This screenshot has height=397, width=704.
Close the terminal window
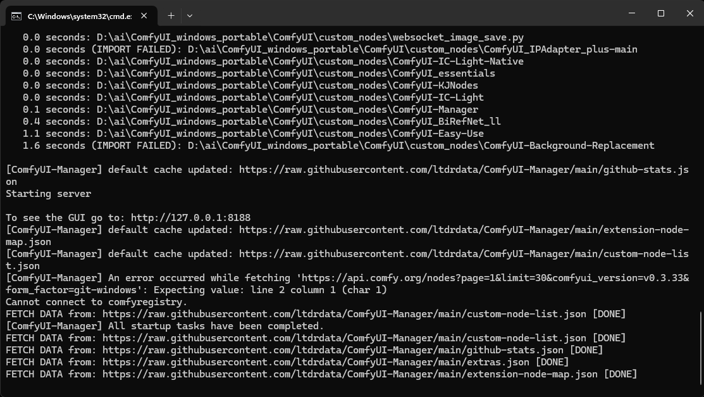pos(689,14)
